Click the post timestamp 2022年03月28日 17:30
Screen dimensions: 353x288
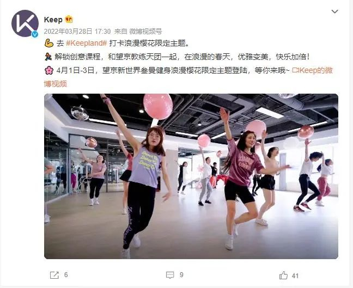pyautogui.click(x=77, y=31)
